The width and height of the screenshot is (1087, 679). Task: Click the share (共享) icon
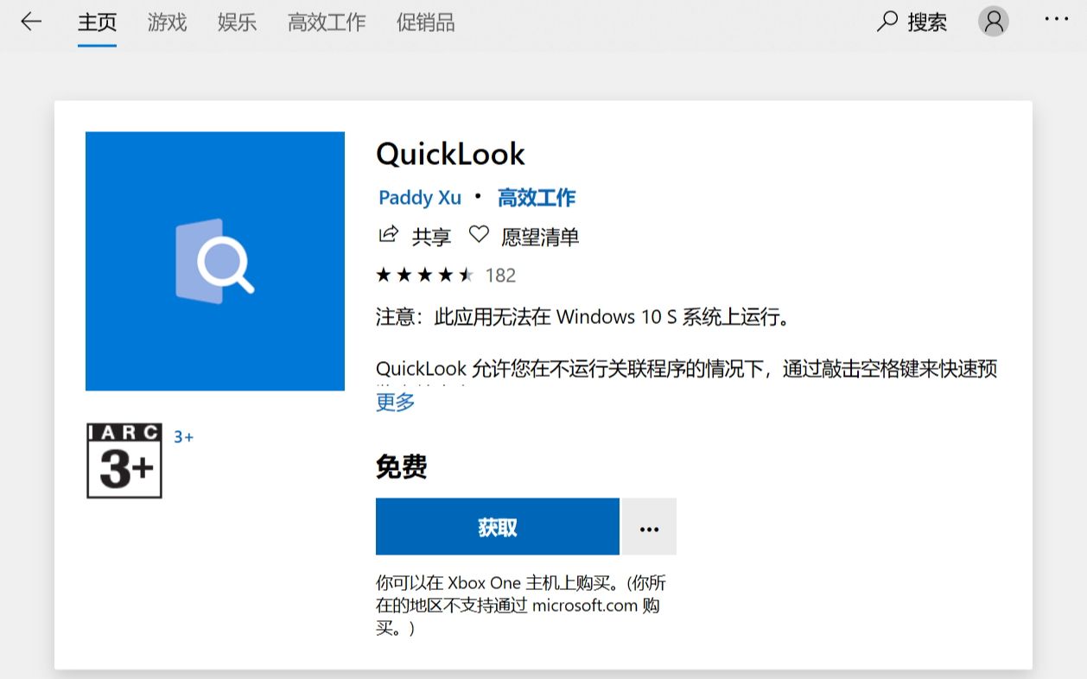pos(388,235)
